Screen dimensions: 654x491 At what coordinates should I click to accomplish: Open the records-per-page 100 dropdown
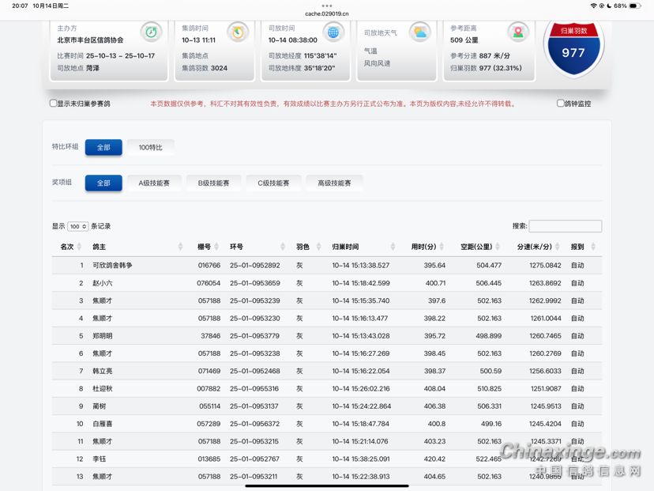78,227
